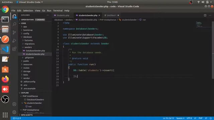Viewport: 214px width, 120px height.
Task: Click Activities in top bar
Action: (7, 2)
